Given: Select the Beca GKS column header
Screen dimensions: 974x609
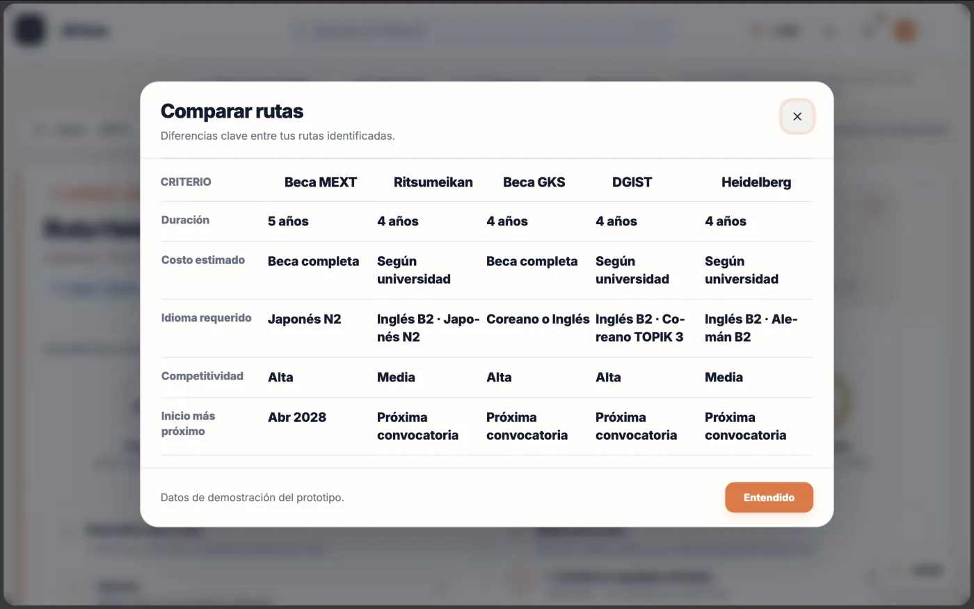Looking at the screenshot, I should click(534, 182).
